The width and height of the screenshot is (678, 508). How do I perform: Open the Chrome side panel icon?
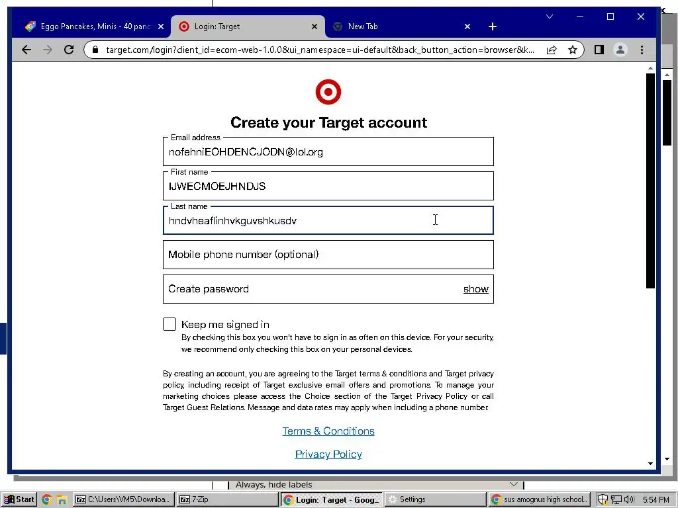pos(599,50)
